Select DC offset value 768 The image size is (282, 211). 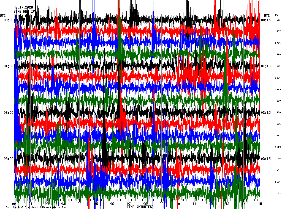[278, 55]
